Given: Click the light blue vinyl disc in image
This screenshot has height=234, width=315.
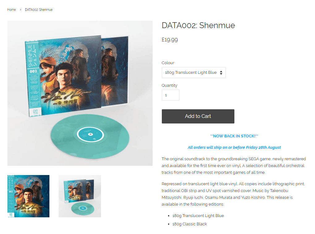Looking at the screenshot, I should (x=90, y=136).
